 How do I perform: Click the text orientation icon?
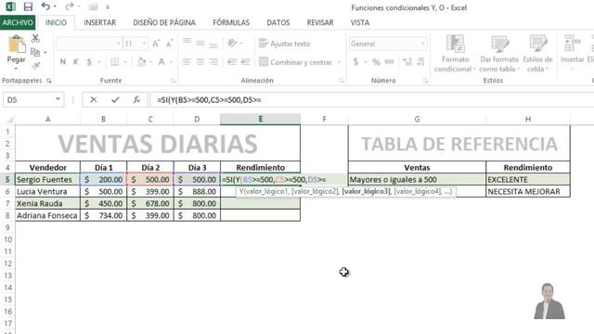pos(232,44)
